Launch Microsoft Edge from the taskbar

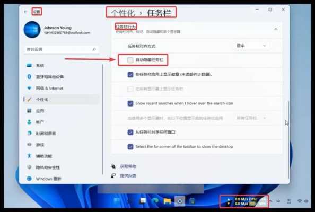(x=155, y=201)
